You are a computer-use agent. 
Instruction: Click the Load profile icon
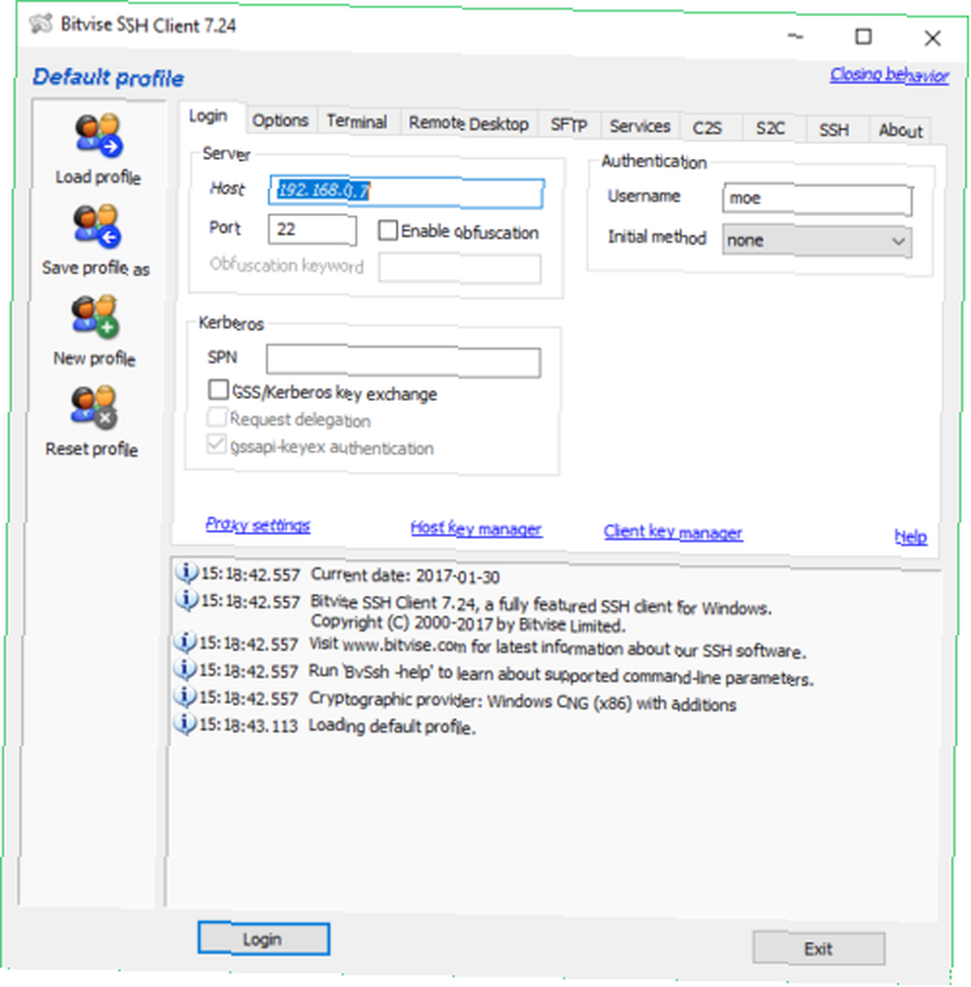pyautogui.click(x=99, y=134)
